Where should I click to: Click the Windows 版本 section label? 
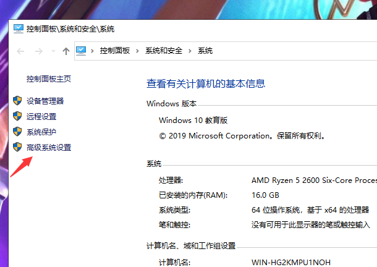[x=171, y=104]
